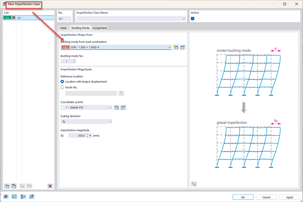
Task: Click the green Buc tag in list
Action: click(x=7, y=18)
